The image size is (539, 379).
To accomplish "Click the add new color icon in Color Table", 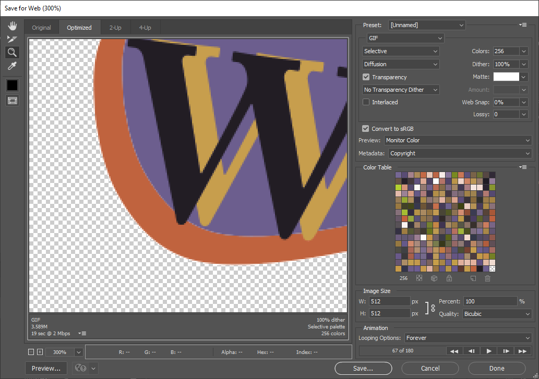I will tap(473, 278).
